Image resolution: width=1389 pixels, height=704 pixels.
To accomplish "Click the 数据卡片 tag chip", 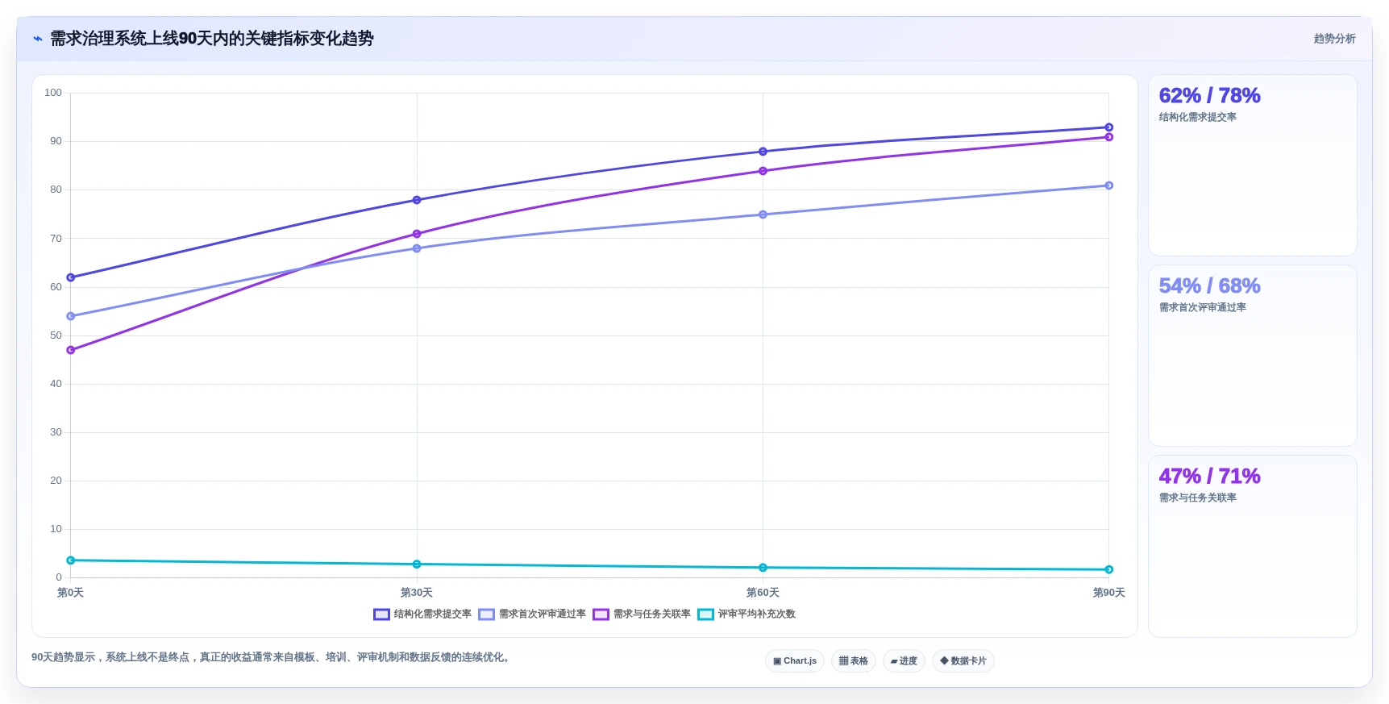I will point(963,661).
